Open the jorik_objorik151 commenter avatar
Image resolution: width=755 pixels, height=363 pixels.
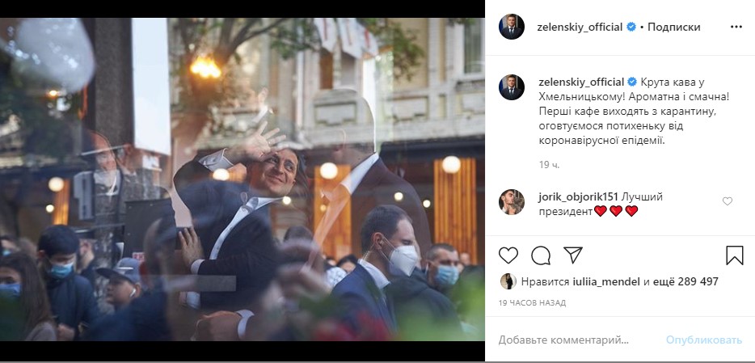pyautogui.click(x=511, y=202)
